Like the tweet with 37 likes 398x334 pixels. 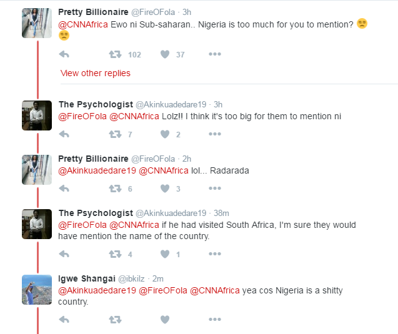point(165,54)
